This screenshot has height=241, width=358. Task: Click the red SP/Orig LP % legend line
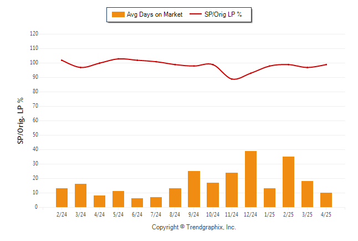point(196,14)
